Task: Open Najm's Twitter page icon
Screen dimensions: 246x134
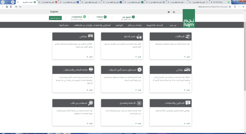Action: (x=169, y=12)
